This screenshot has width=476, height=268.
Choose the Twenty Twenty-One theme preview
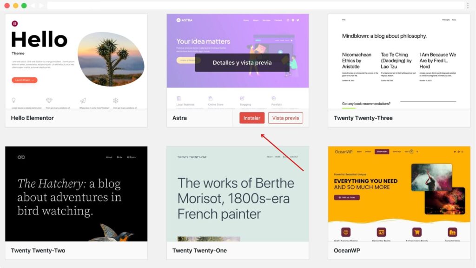click(238, 194)
